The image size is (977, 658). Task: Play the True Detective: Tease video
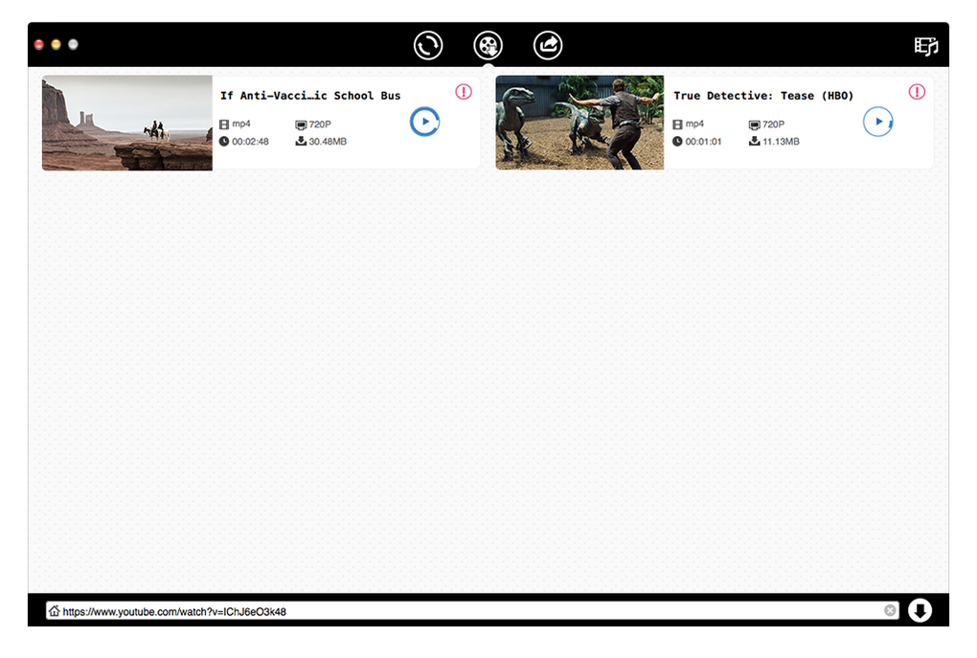[877, 122]
